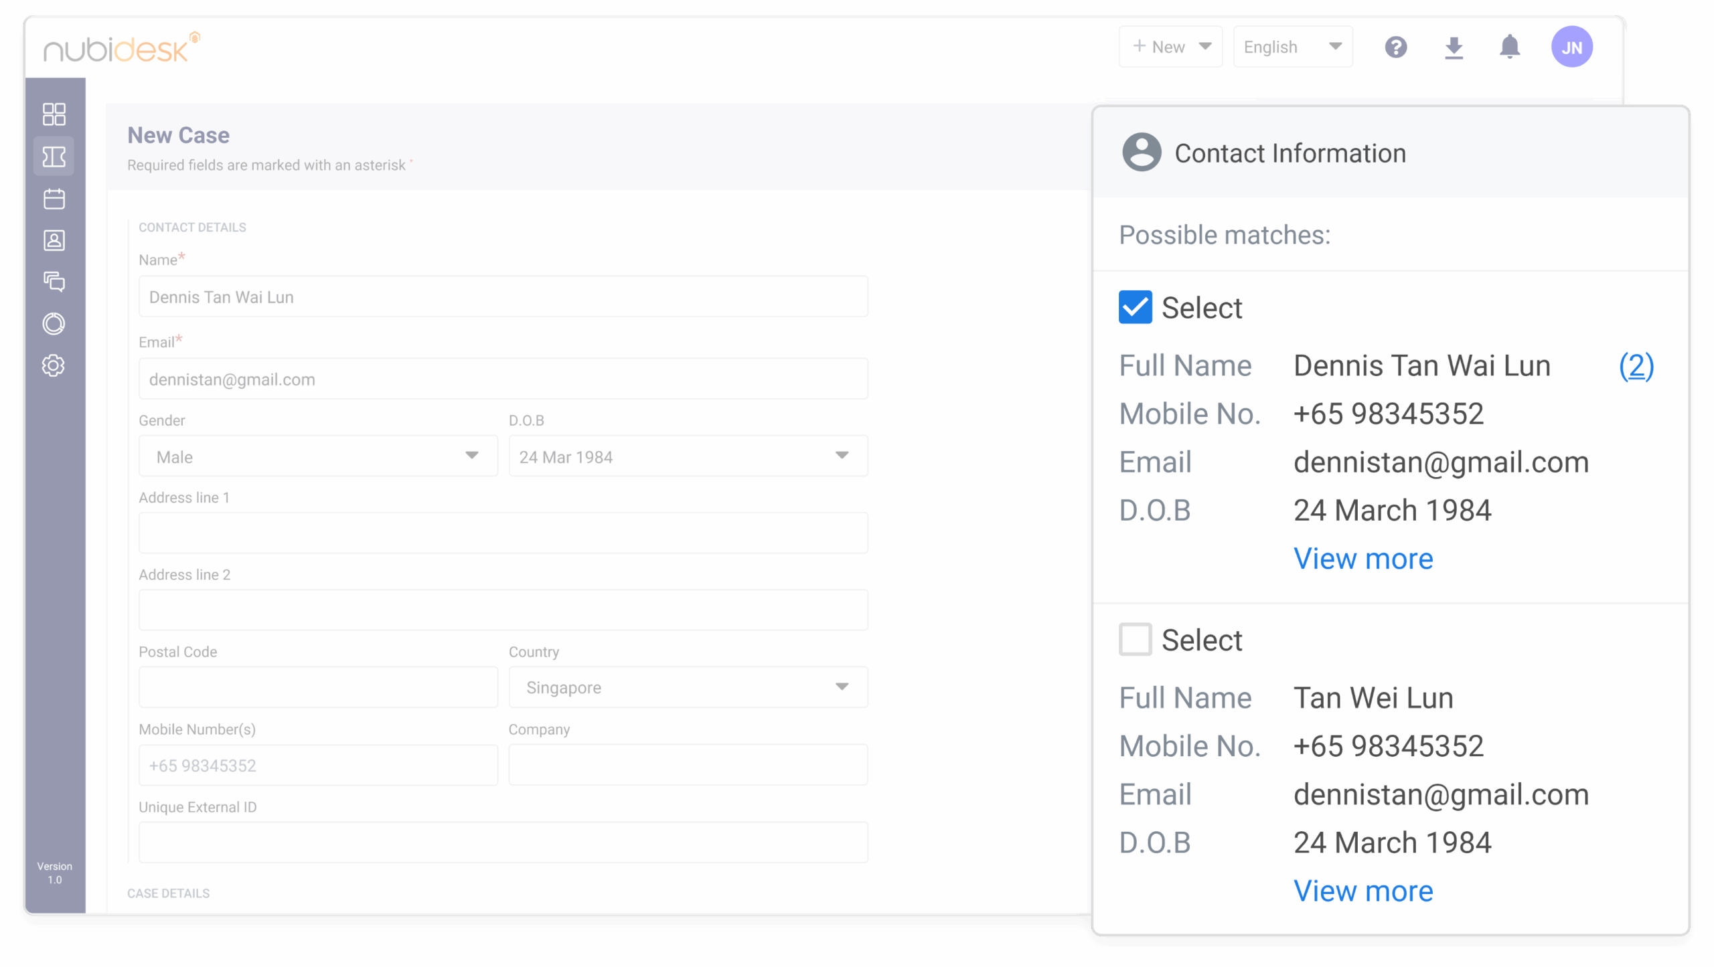
Task: Click the Possible matches heading text
Action: (1225, 235)
